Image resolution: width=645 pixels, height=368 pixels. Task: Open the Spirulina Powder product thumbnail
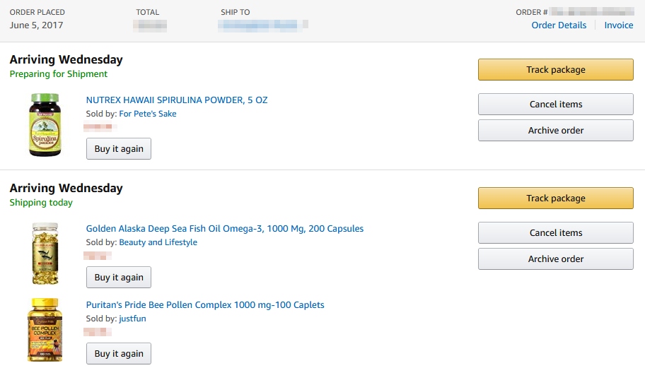tap(45, 125)
